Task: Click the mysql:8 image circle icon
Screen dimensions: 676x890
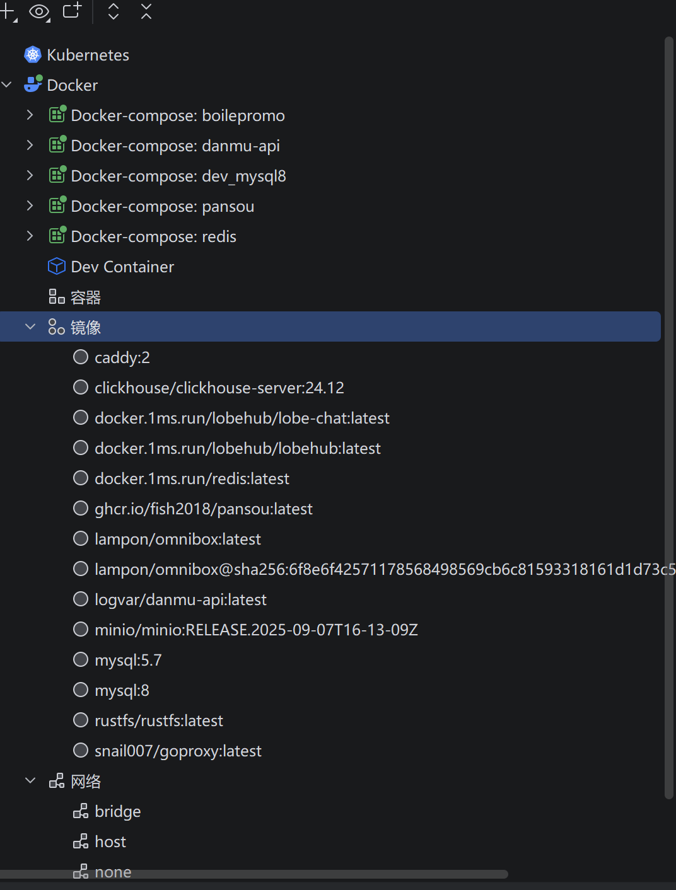Action: tap(81, 690)
